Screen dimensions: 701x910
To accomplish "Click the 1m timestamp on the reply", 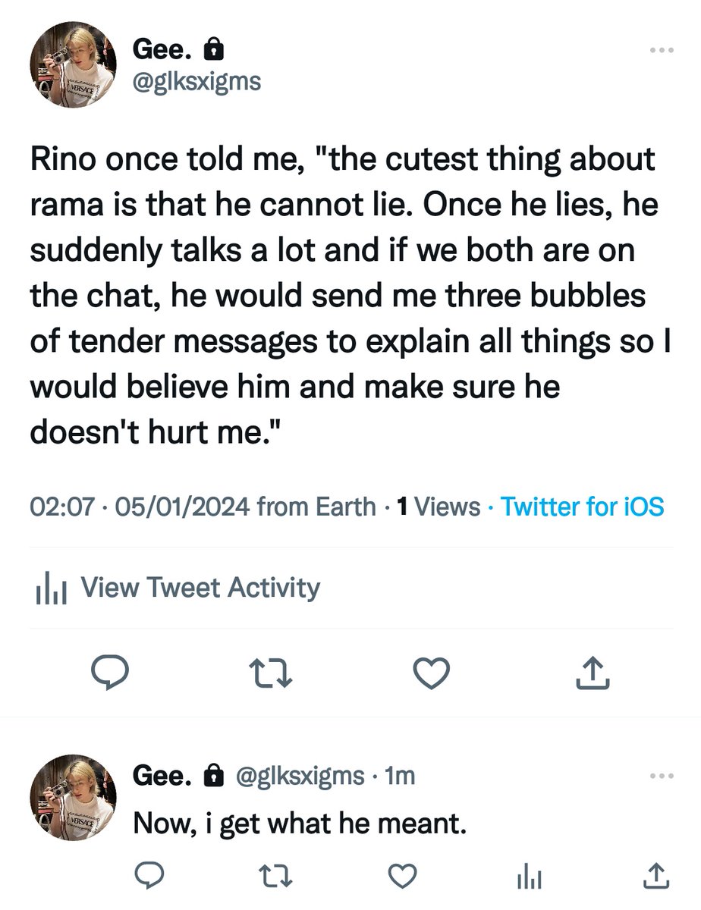I will pyautogui.click(x=400, y=775).
